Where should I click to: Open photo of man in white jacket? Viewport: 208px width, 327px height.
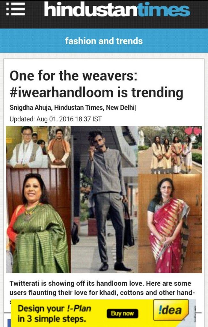click(x=27, y=147)
